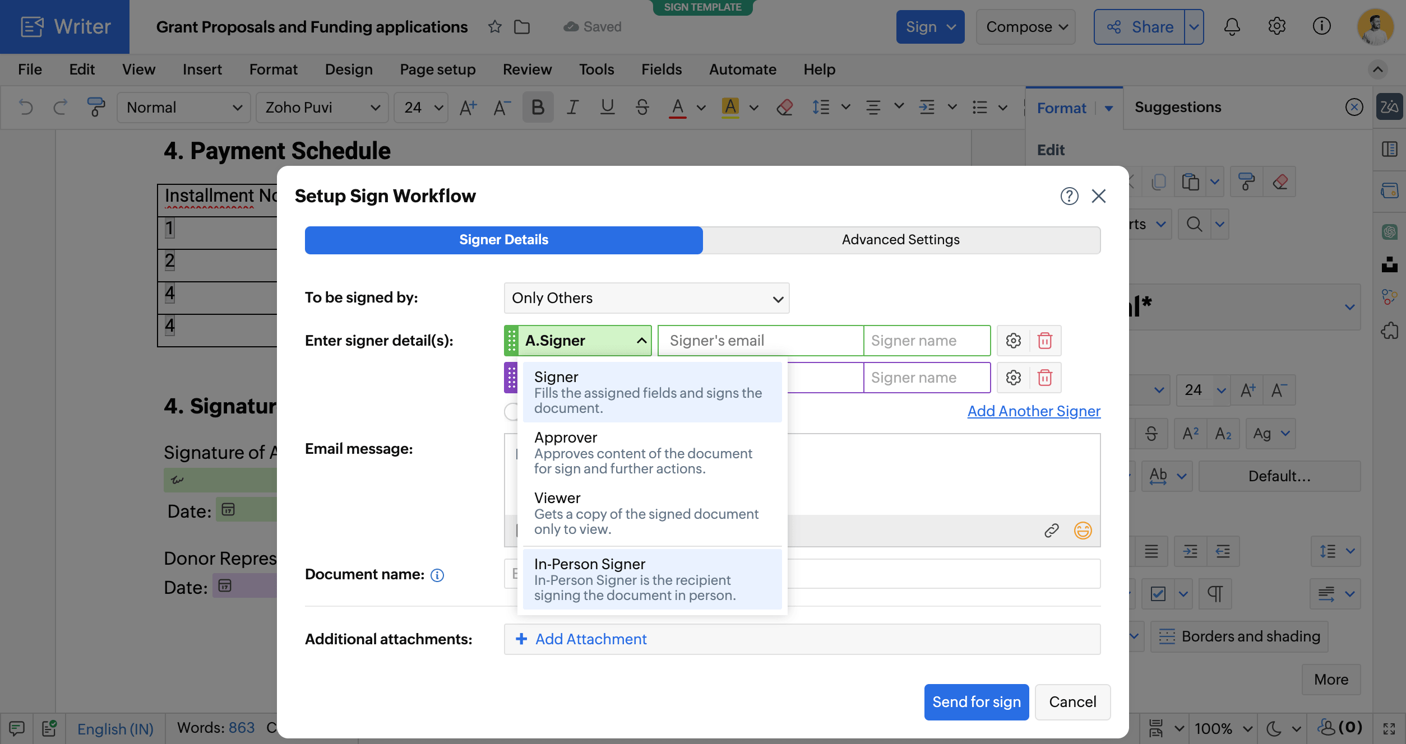The image size is (1406, 744).
Task: Open the 'To be signed by' Only Others dropdown
Action: click(x=646, y=298)
